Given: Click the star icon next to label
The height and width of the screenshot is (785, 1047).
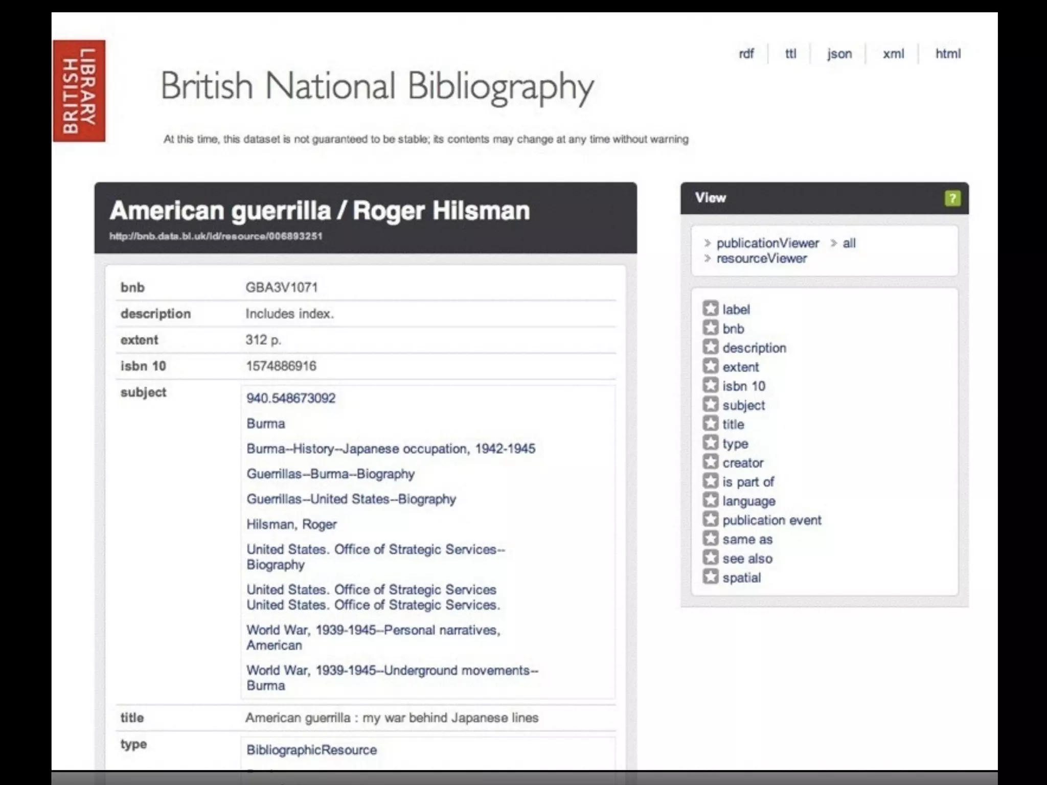Looking at the screenshot, I should pos(710,309).
